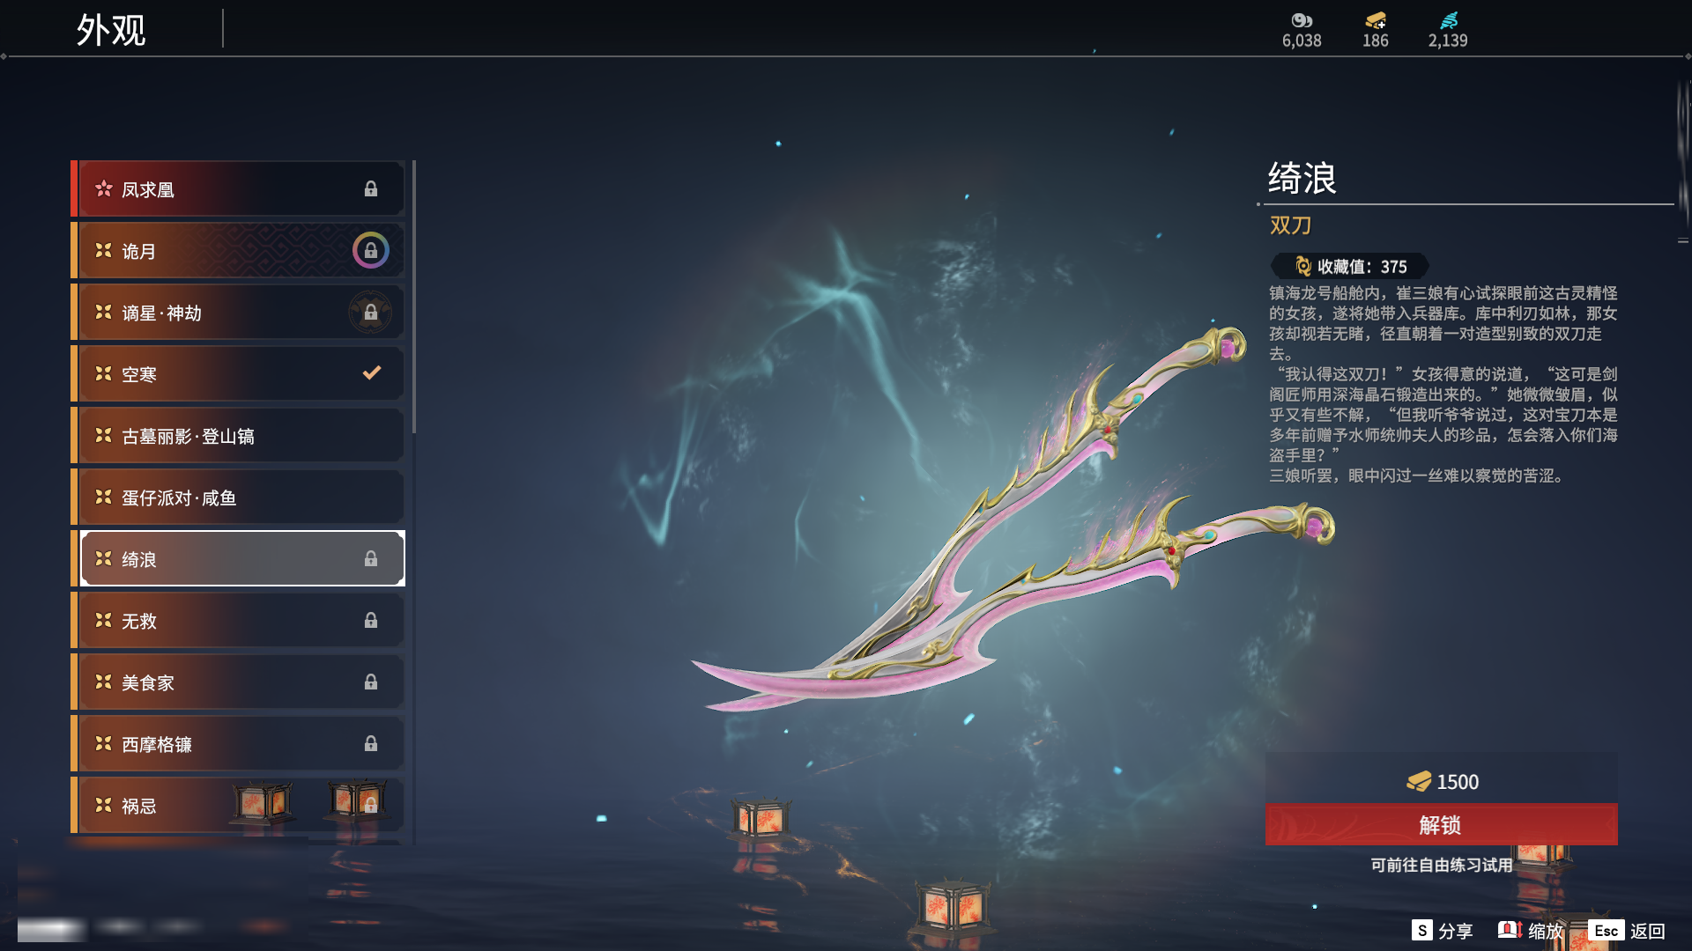Click the lock icon on 无救
This screenshot has height=951, width=1692.
[x=371, y=621]
